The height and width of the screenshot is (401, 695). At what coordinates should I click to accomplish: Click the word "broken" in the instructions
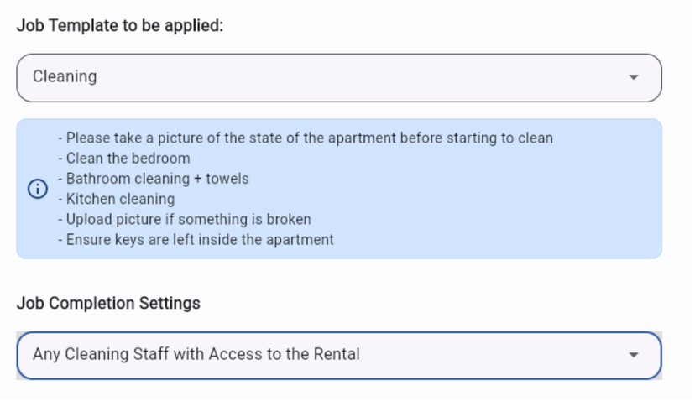coord(287,219)
